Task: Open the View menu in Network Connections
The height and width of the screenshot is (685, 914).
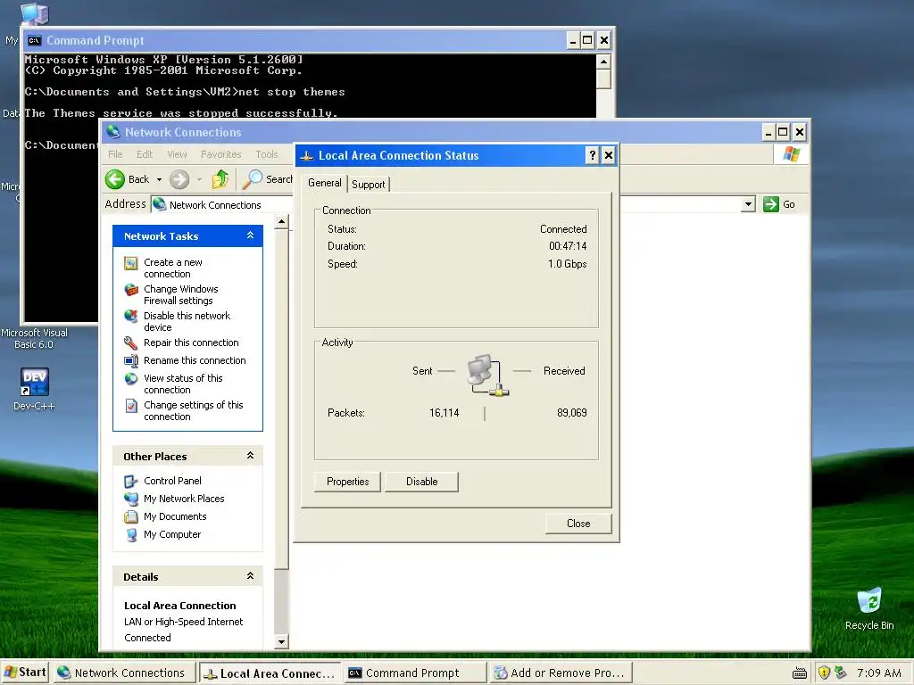Action: coord(178,154)
